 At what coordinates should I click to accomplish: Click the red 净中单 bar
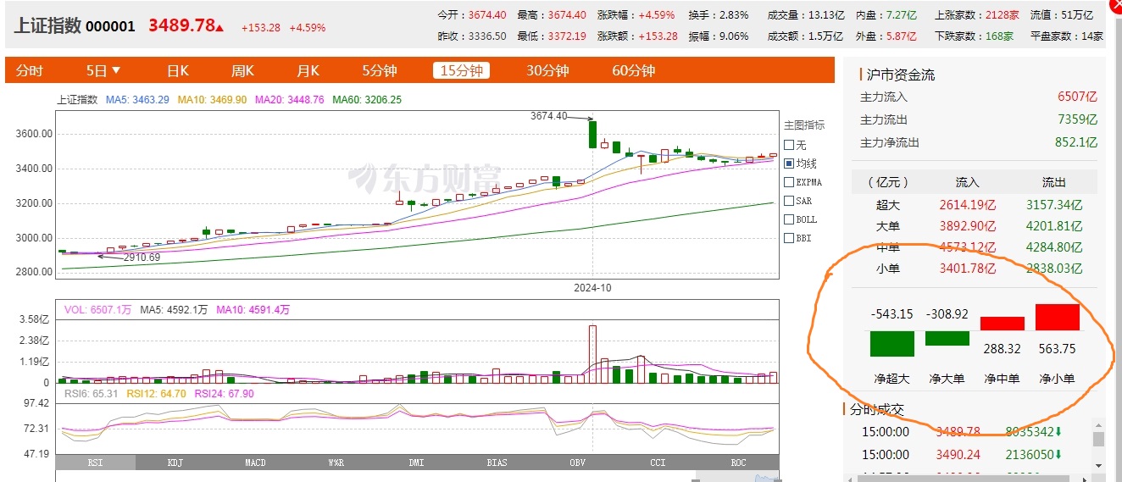[x=1003, y=324]
